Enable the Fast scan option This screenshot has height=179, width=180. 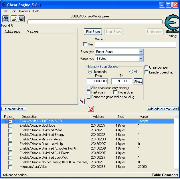click(x=88, y=92)
